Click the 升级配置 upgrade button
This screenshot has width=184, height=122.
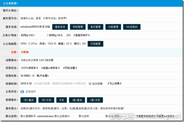point(95,44)
